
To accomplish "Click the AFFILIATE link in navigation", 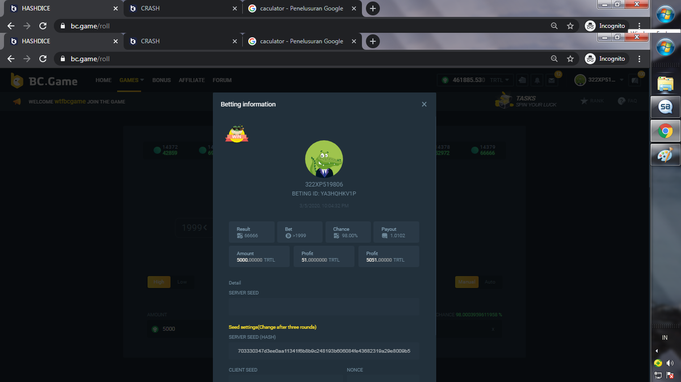I will tap(192, 80).
